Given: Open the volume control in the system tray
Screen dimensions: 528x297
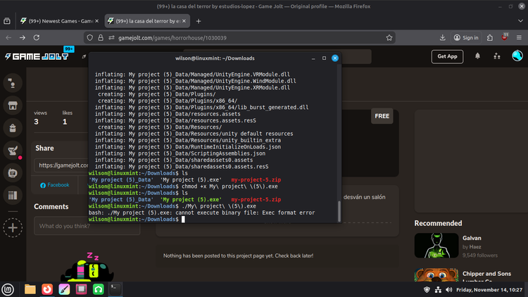Looking at the screenshot, I should [448, 289].
